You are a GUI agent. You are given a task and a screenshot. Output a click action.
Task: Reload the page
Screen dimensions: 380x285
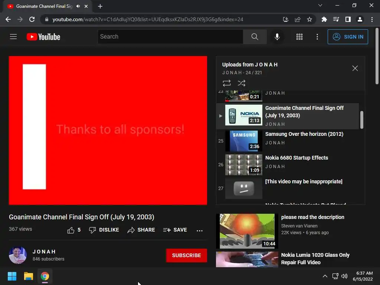pyautogui.click(x=32, y=19)
